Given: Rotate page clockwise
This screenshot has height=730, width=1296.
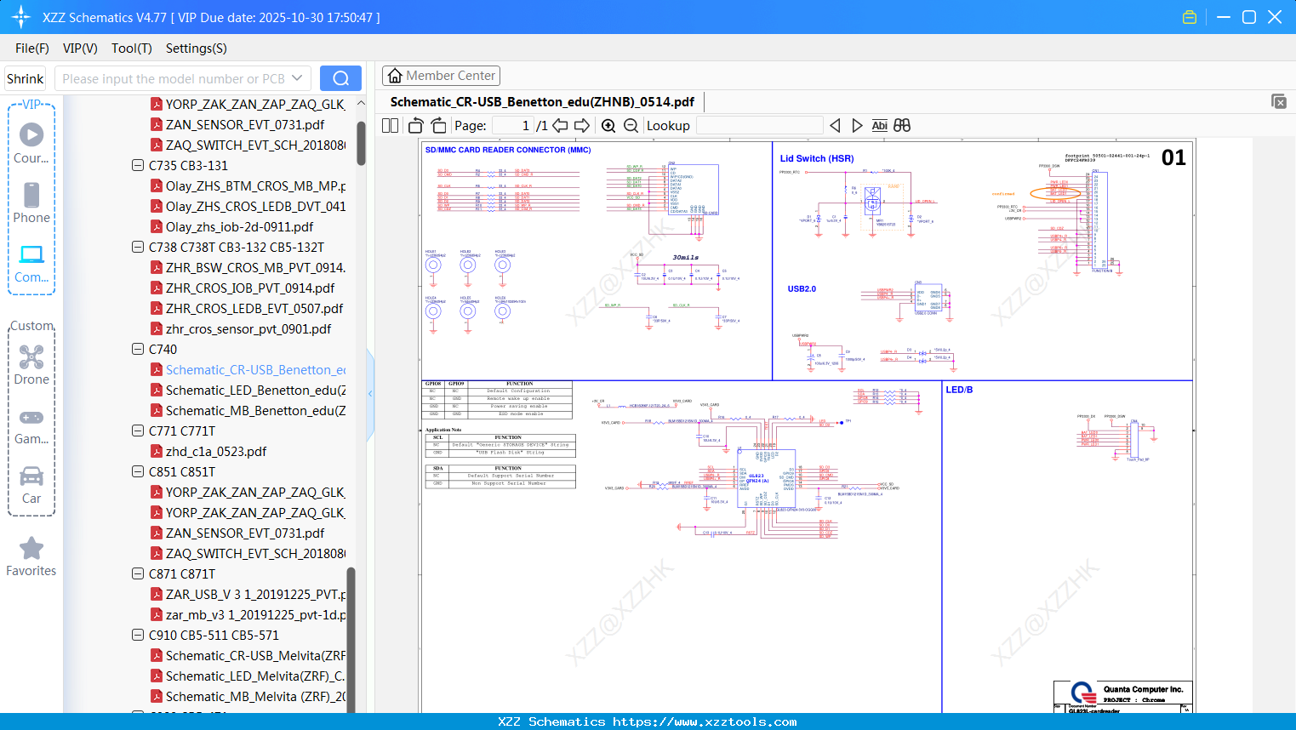Looking at the screenshot, I should [x=438, y=126].
